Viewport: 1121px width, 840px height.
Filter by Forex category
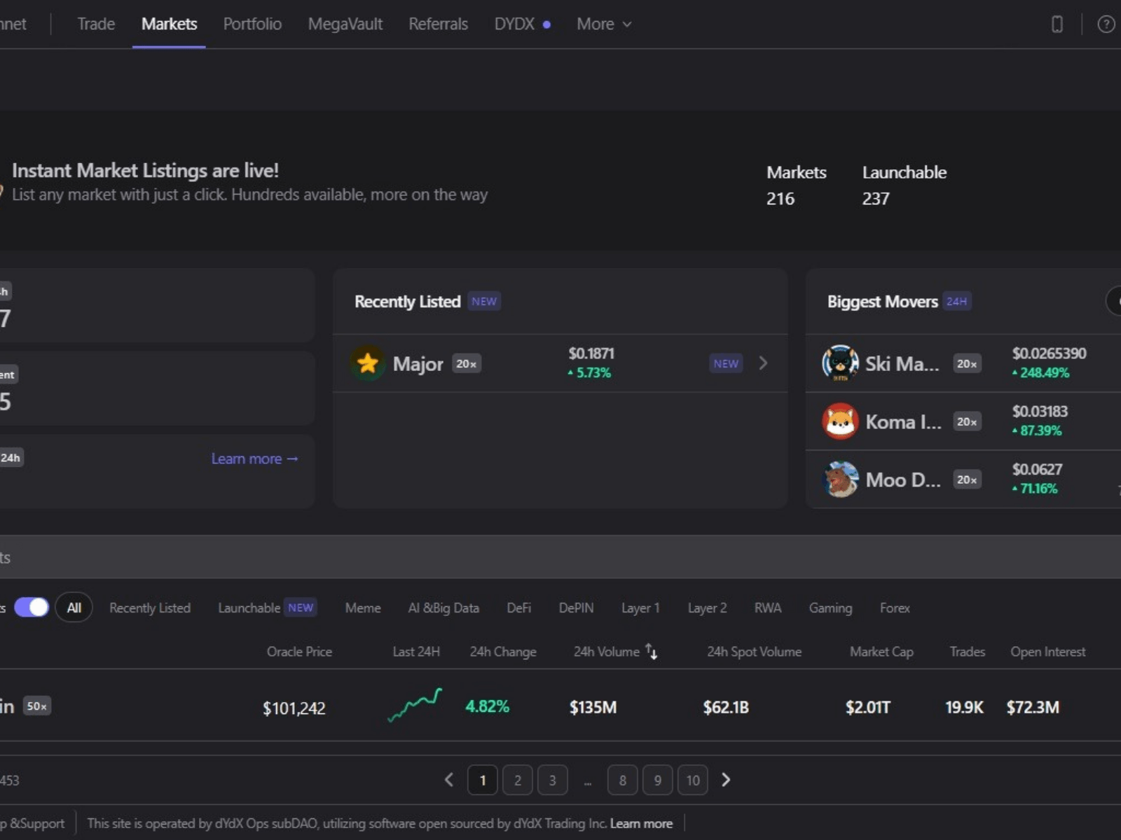pyautogui.click(x=895, y=608)
